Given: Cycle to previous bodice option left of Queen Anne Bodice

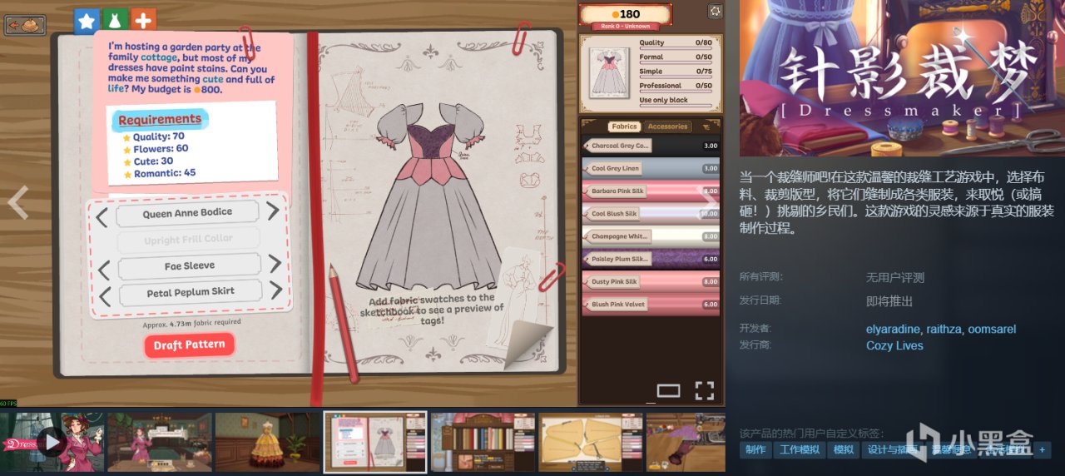Looking at the screenshot, I should (x=102, y=217).
